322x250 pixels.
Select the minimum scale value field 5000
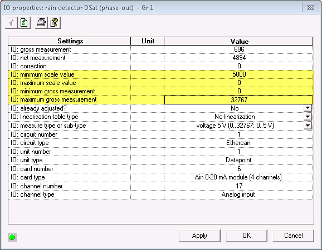click(238, 74)
